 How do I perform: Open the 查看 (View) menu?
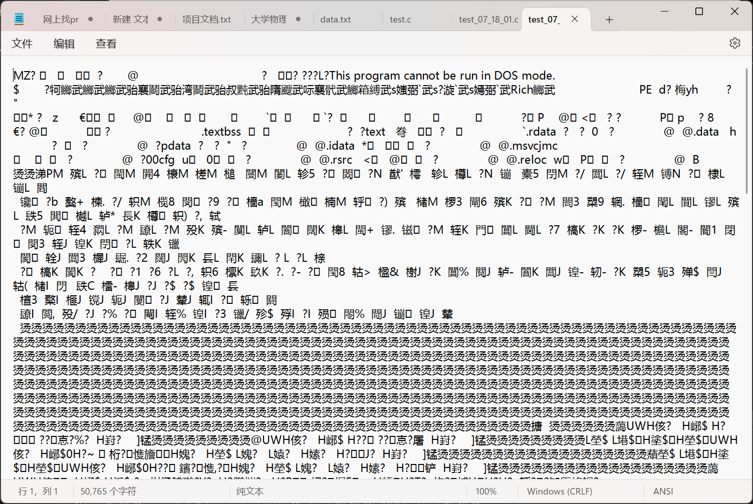(x=106, y=44)
